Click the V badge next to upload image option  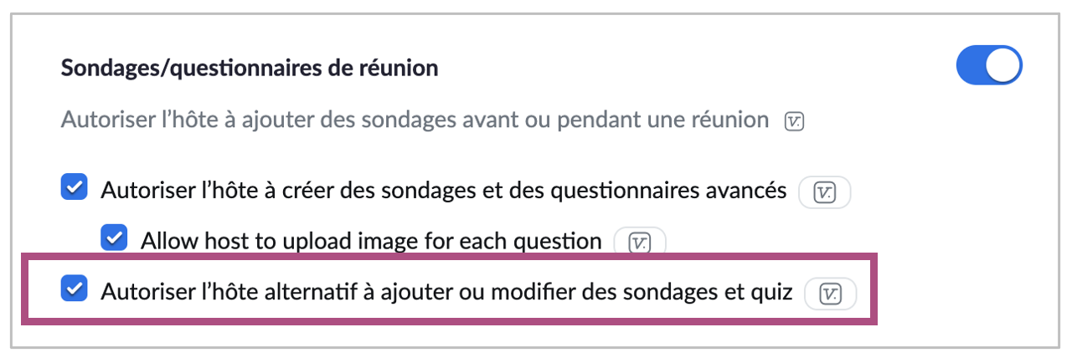pos(640,242)
